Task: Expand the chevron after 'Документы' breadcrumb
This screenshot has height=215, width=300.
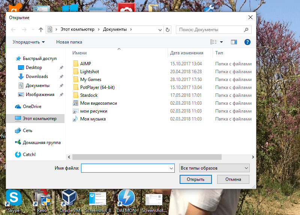Action: click(131, 30)
